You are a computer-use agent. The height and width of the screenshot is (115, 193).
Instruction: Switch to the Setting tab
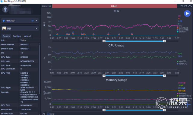click(x=17, y=36)
